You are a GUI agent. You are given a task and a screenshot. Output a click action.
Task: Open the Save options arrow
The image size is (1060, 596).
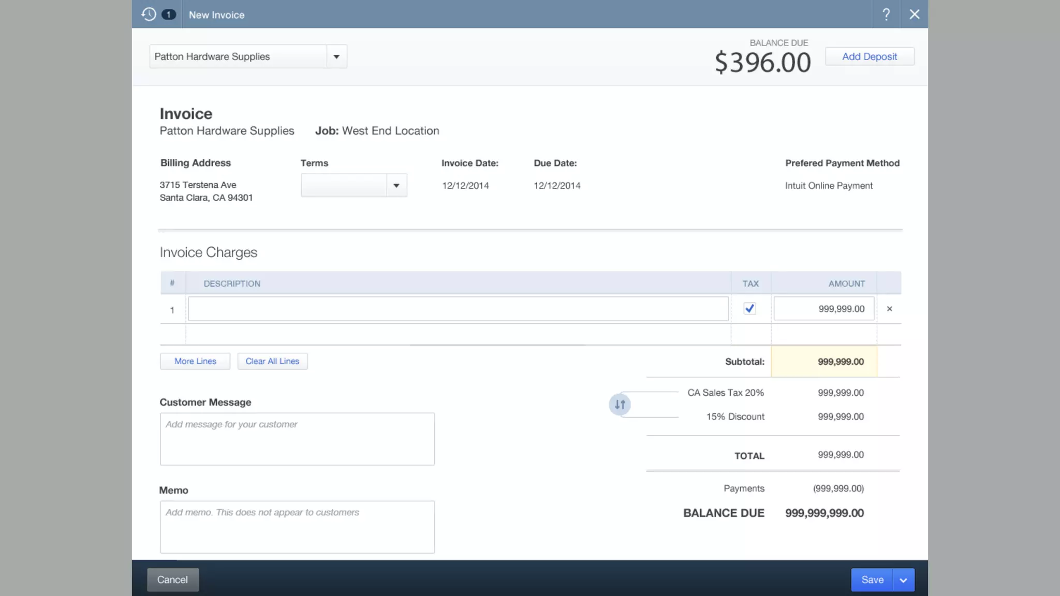pos(903,580)
